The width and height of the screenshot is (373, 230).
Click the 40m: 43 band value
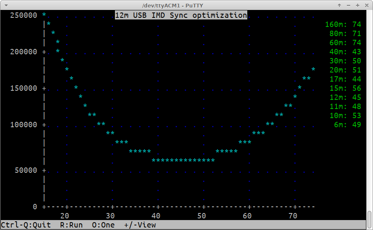(x=345, y=52)
